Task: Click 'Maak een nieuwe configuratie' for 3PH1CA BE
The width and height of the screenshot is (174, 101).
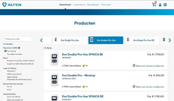Action: [x=150, y=66]
